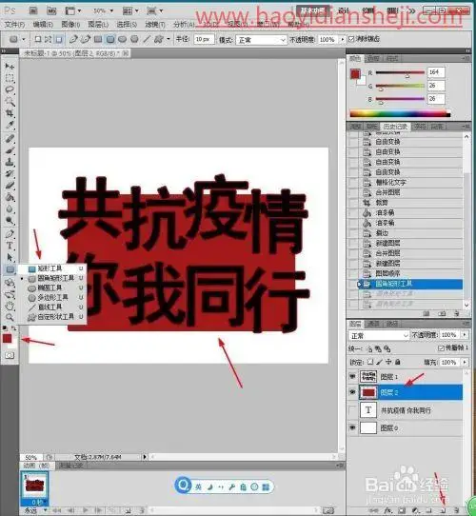This screenshot has width=476, height=516.
Task: Select the Blur tool
Action: click(10, 208)
